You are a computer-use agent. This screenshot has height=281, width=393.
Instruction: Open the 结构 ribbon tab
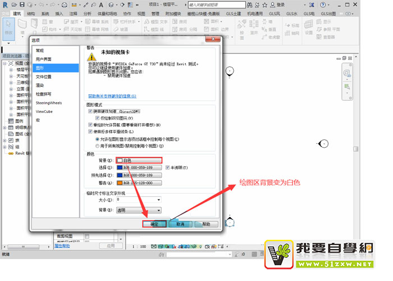(x=31, y=13)
